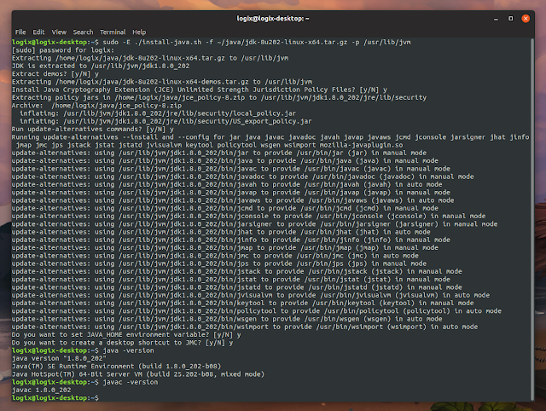
Task: Click the inflating US_export_policy.jar line
Action: point(166,121)
